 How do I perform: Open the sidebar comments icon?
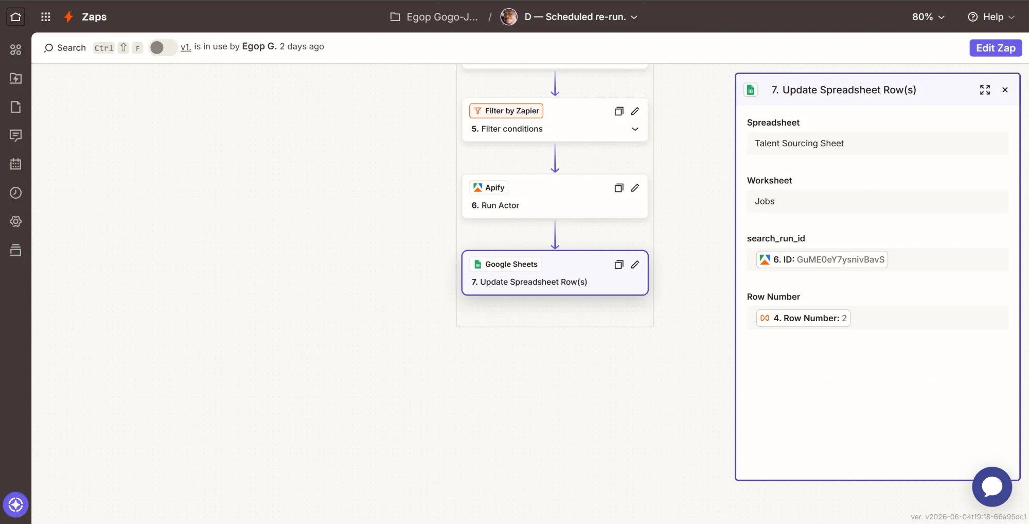point(15,135)
